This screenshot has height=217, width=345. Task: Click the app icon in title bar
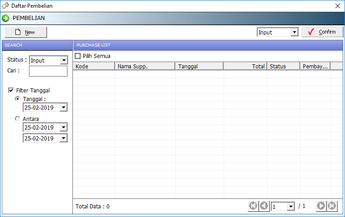(x=5, y=6)
